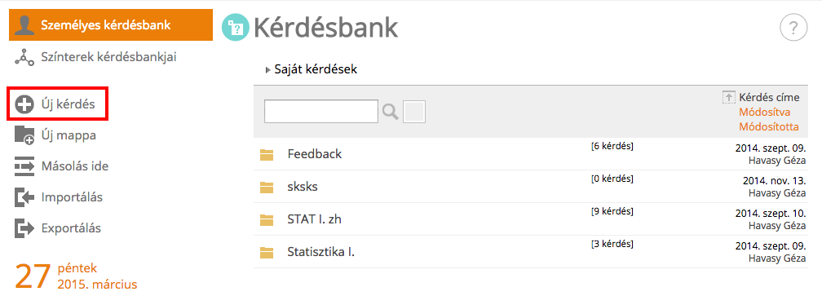This screenshot has height=296, width=822.
Task: Sort by Módosítva link
Action: point(764,112)
